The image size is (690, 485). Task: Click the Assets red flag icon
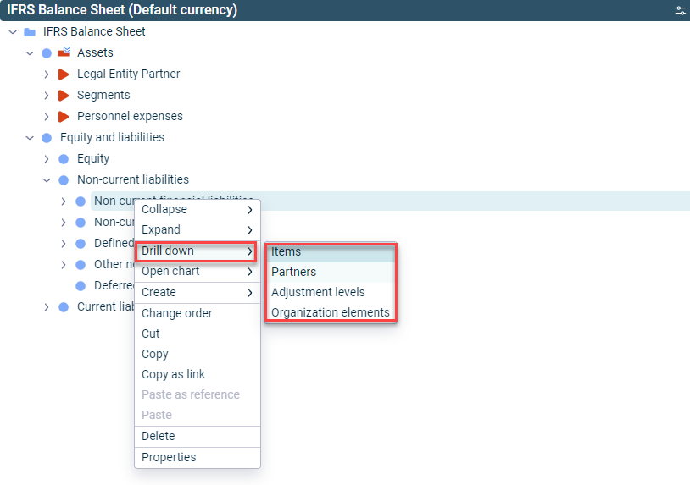(64, 52)
